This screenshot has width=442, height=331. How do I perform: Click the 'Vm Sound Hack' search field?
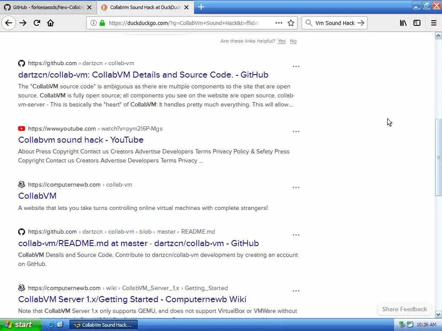335,23
